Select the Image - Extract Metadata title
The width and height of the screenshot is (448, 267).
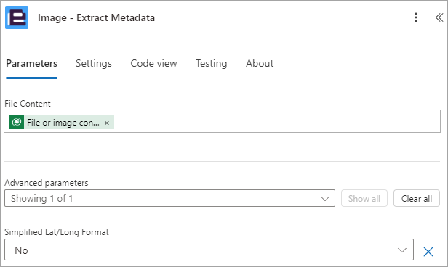click(96, 17)
